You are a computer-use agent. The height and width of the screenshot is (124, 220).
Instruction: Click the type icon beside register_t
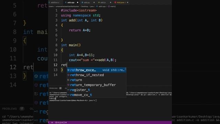(x=68, y=90)
